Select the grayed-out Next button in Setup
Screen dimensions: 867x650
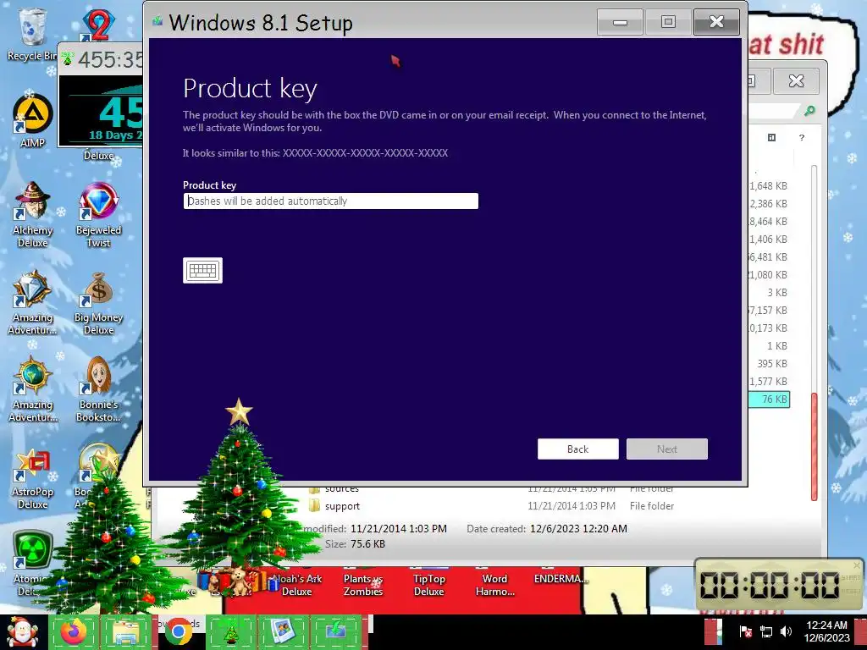click(x=667, y=449)
